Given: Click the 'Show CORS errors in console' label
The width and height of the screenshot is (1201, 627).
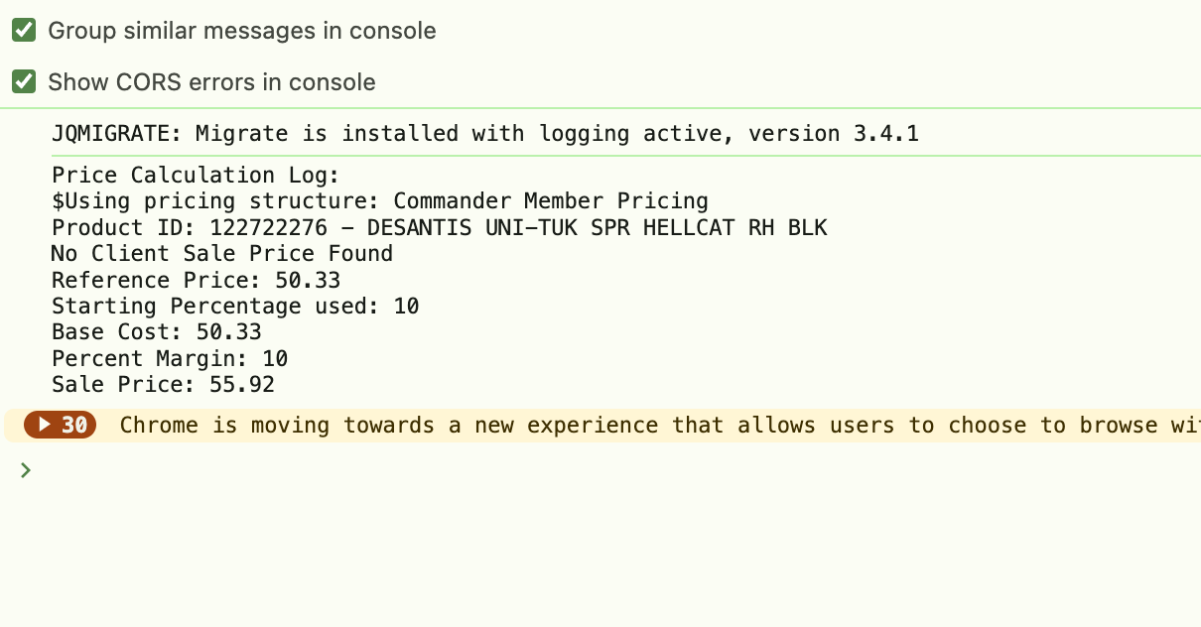Looking at the screenshot, I should coord(211,81).
